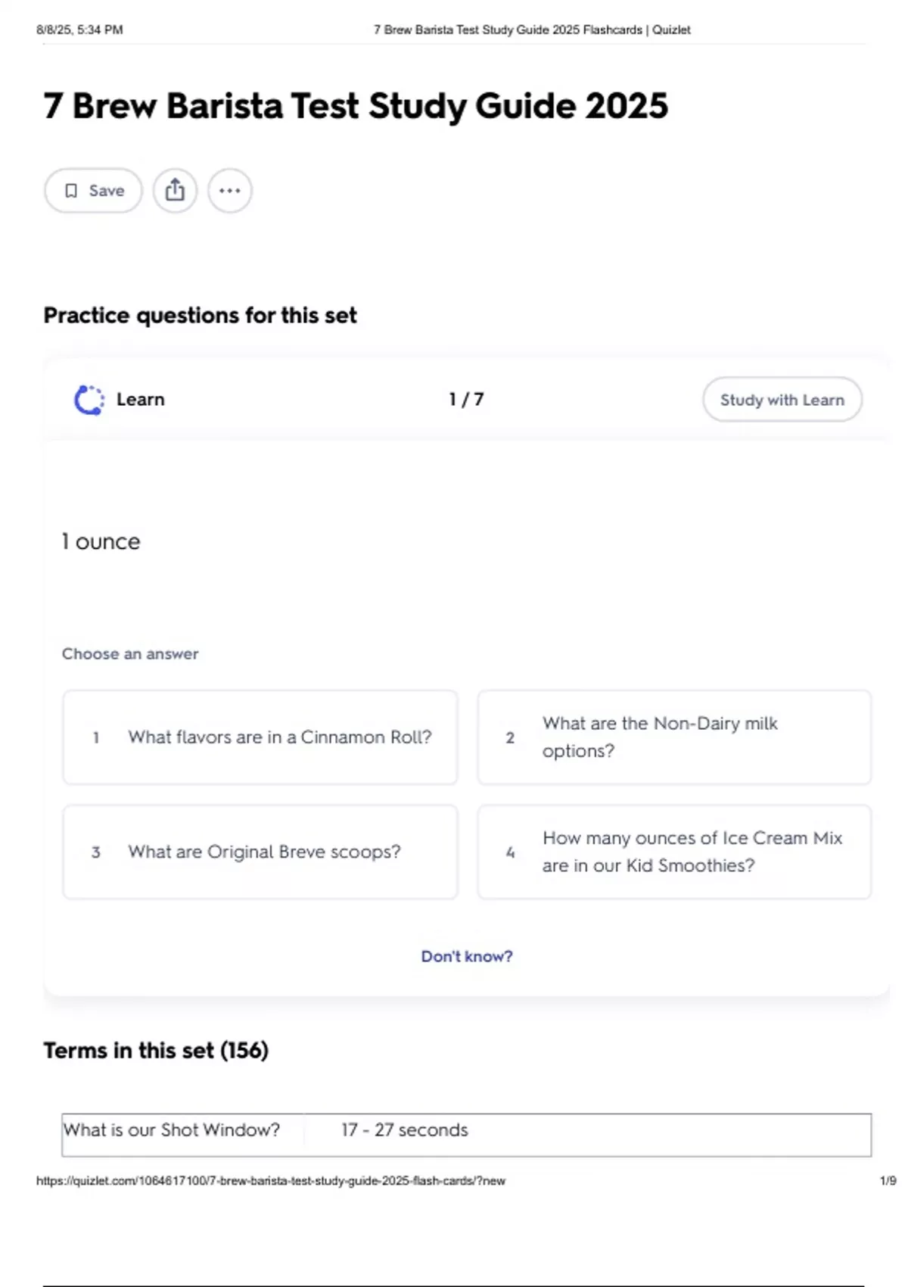Click the 'Don't know?' link

click(x=467, y=956)
